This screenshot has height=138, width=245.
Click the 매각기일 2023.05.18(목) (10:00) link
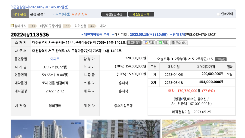coord(148,34)
